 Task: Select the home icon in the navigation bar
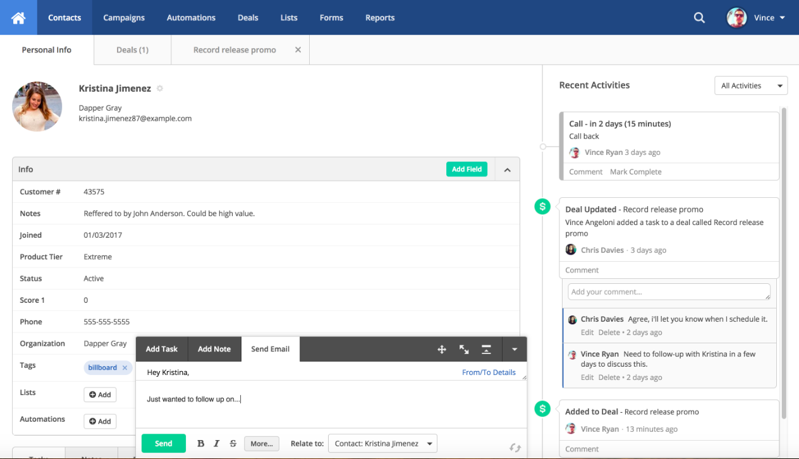pos(18,17)
